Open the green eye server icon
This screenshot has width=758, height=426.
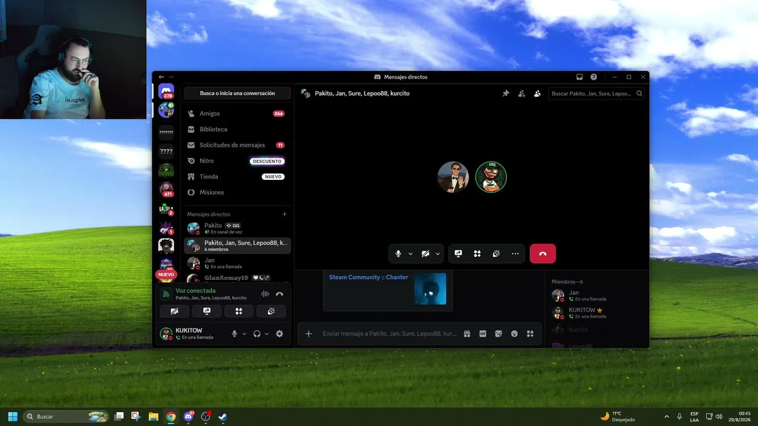click(166, 170)
